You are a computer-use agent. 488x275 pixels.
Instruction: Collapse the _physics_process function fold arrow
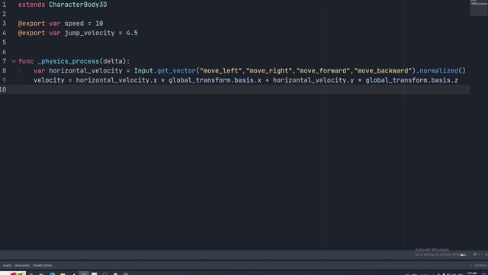(14, 61)
